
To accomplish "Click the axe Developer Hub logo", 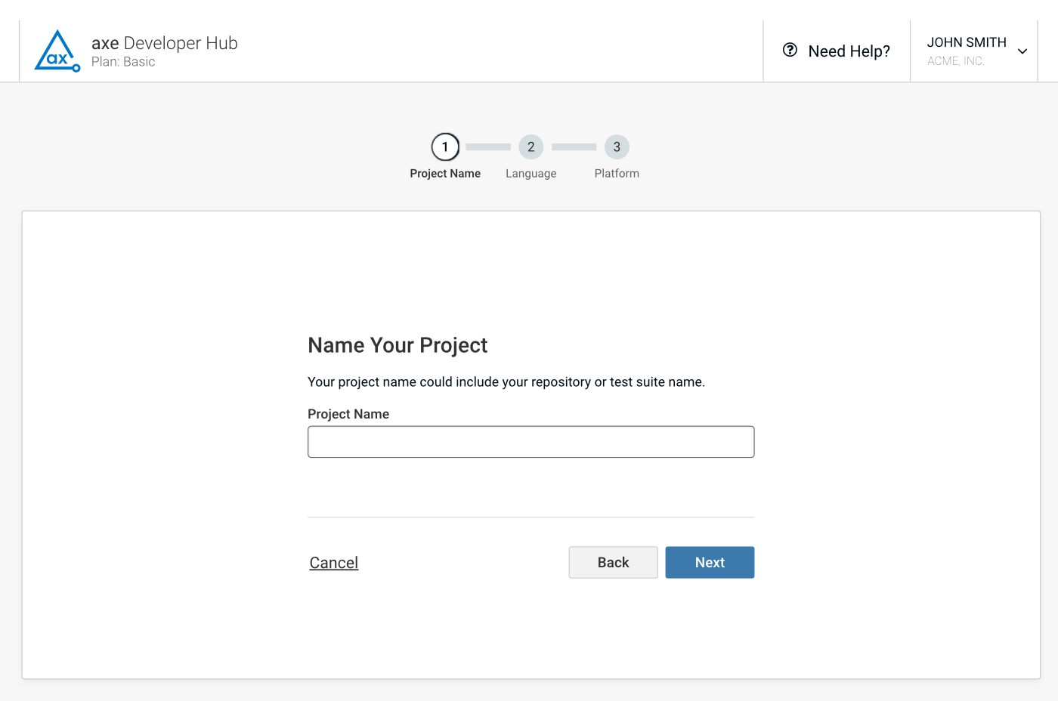I will click(x=136, y=51).
